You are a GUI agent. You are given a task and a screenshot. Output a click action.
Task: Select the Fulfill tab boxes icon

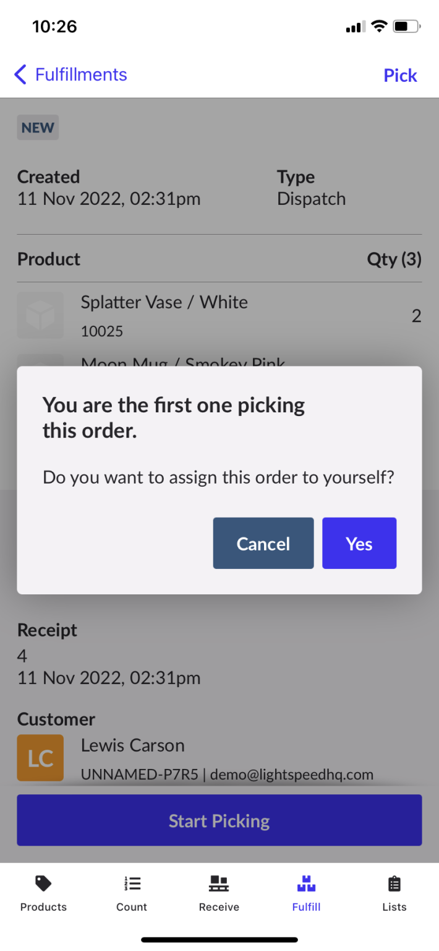point(307,884)
